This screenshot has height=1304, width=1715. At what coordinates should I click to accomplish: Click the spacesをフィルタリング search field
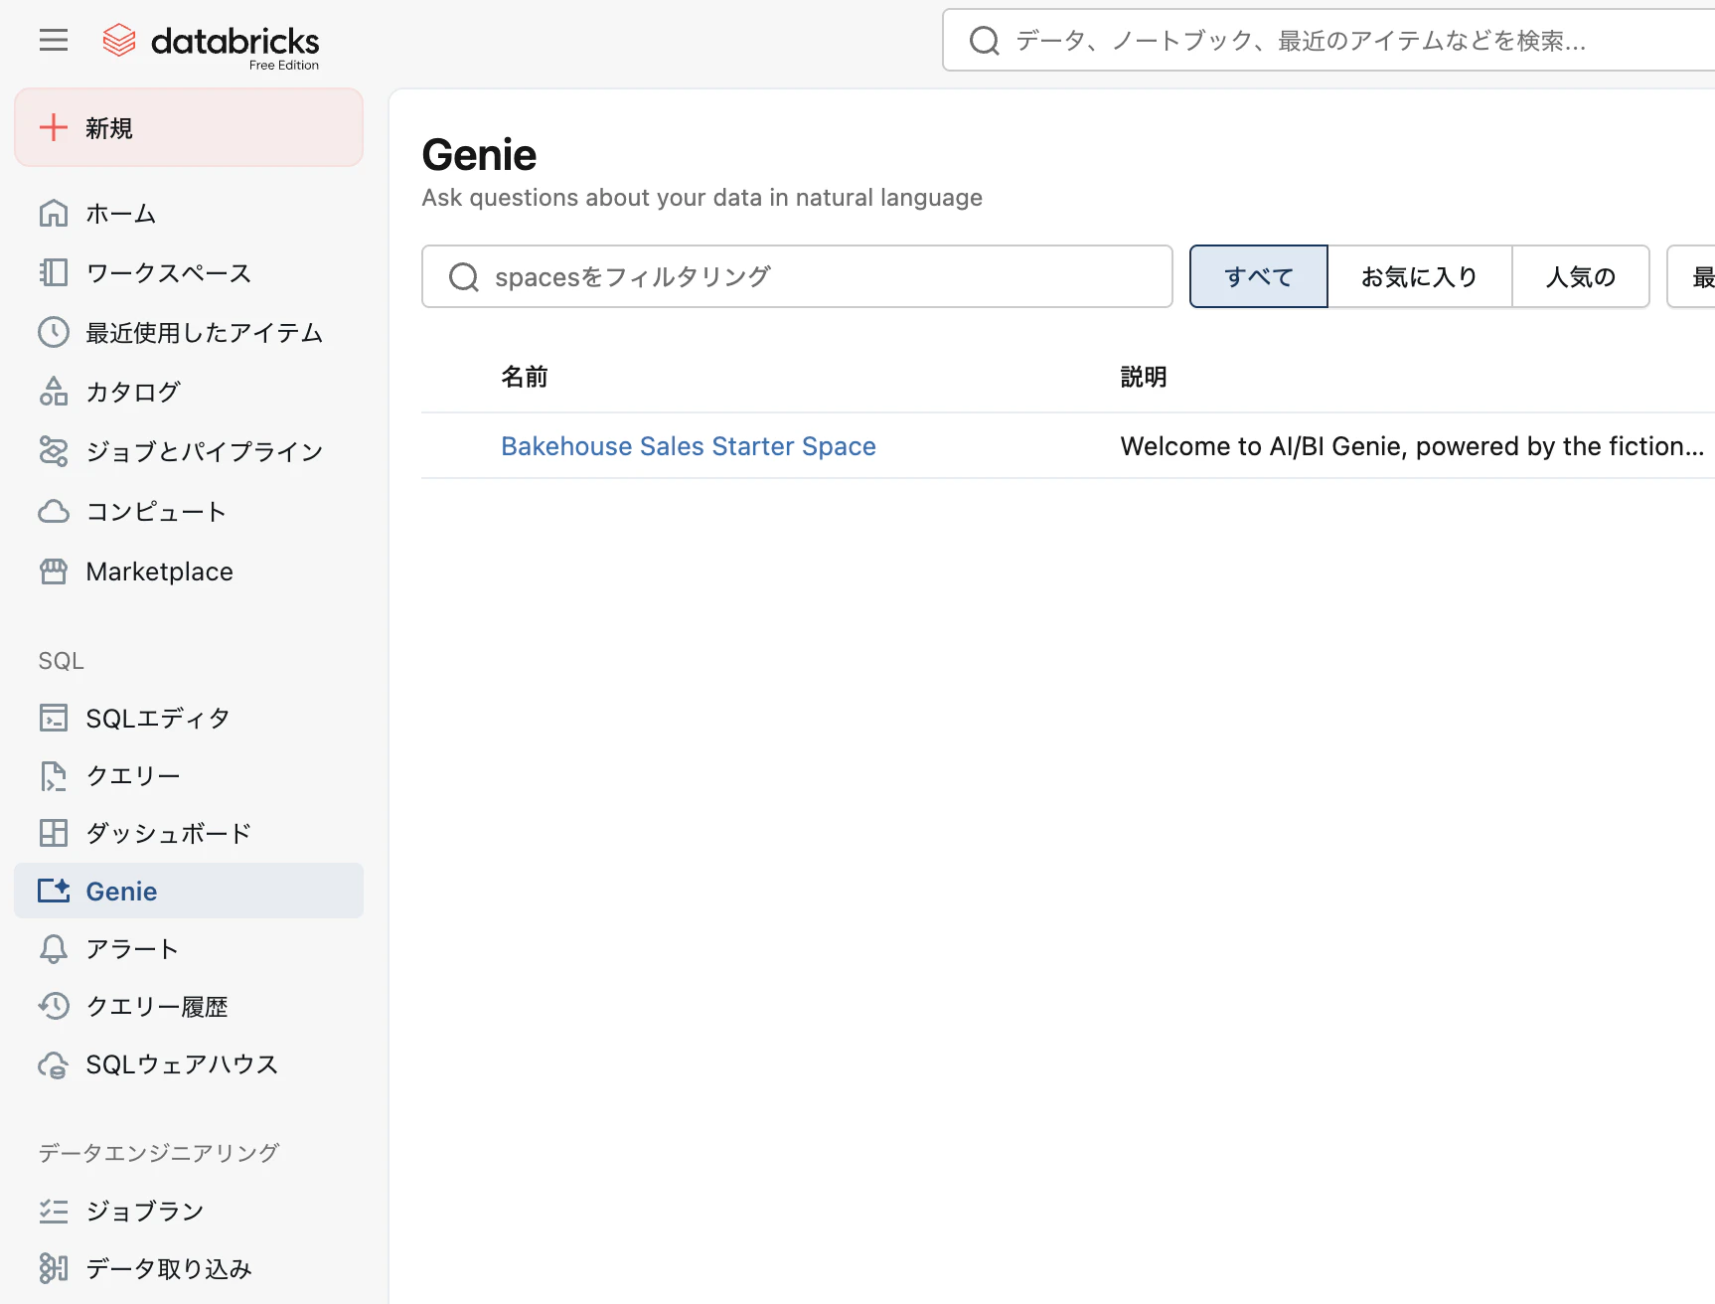(x=795, y=276)
